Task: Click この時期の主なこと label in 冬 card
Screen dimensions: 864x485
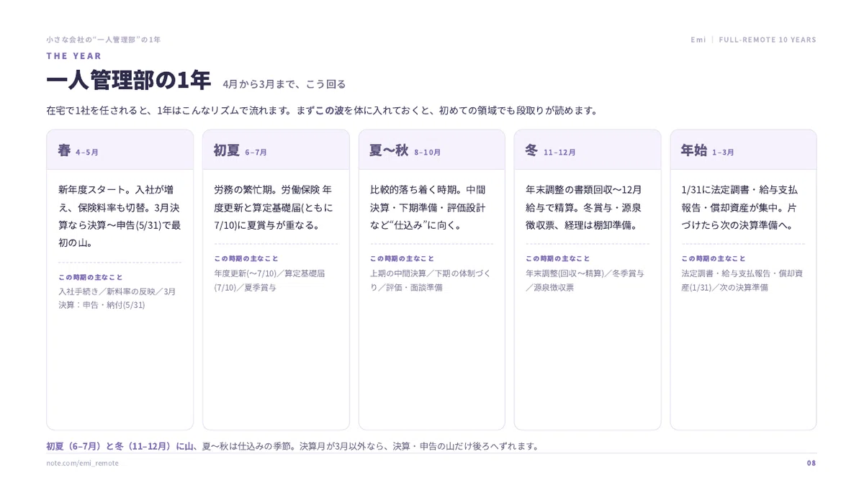Action: point(558,258)
